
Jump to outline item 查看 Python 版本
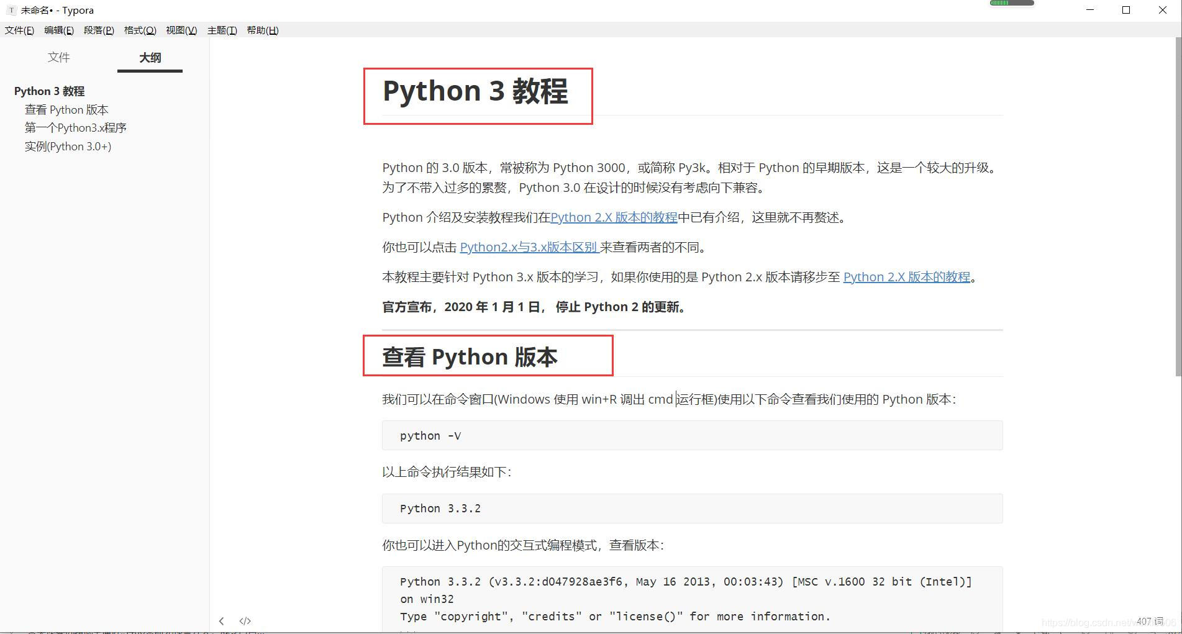point(66,110)
